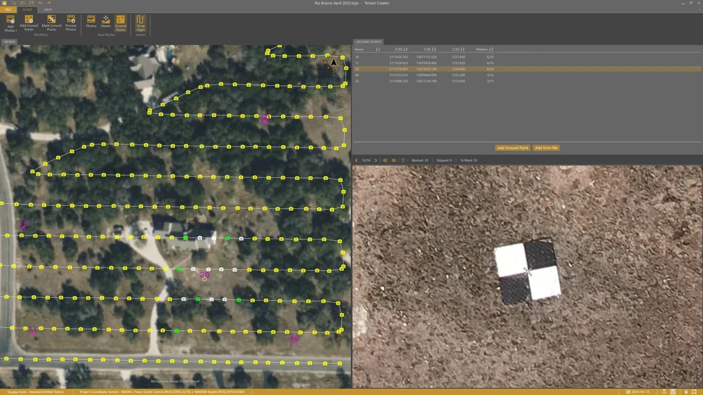Select ground point row 10
This screenshot has height=395, width=703.
pos(527,57)
